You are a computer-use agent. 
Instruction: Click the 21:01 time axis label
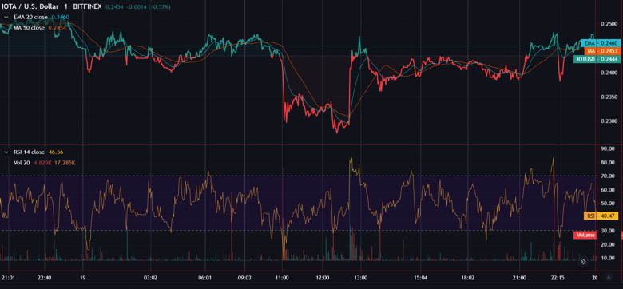click(8, 278)
